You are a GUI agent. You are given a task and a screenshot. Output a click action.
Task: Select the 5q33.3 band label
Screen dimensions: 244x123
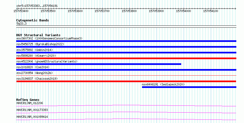pyautogui.click(x=21, y=24)
